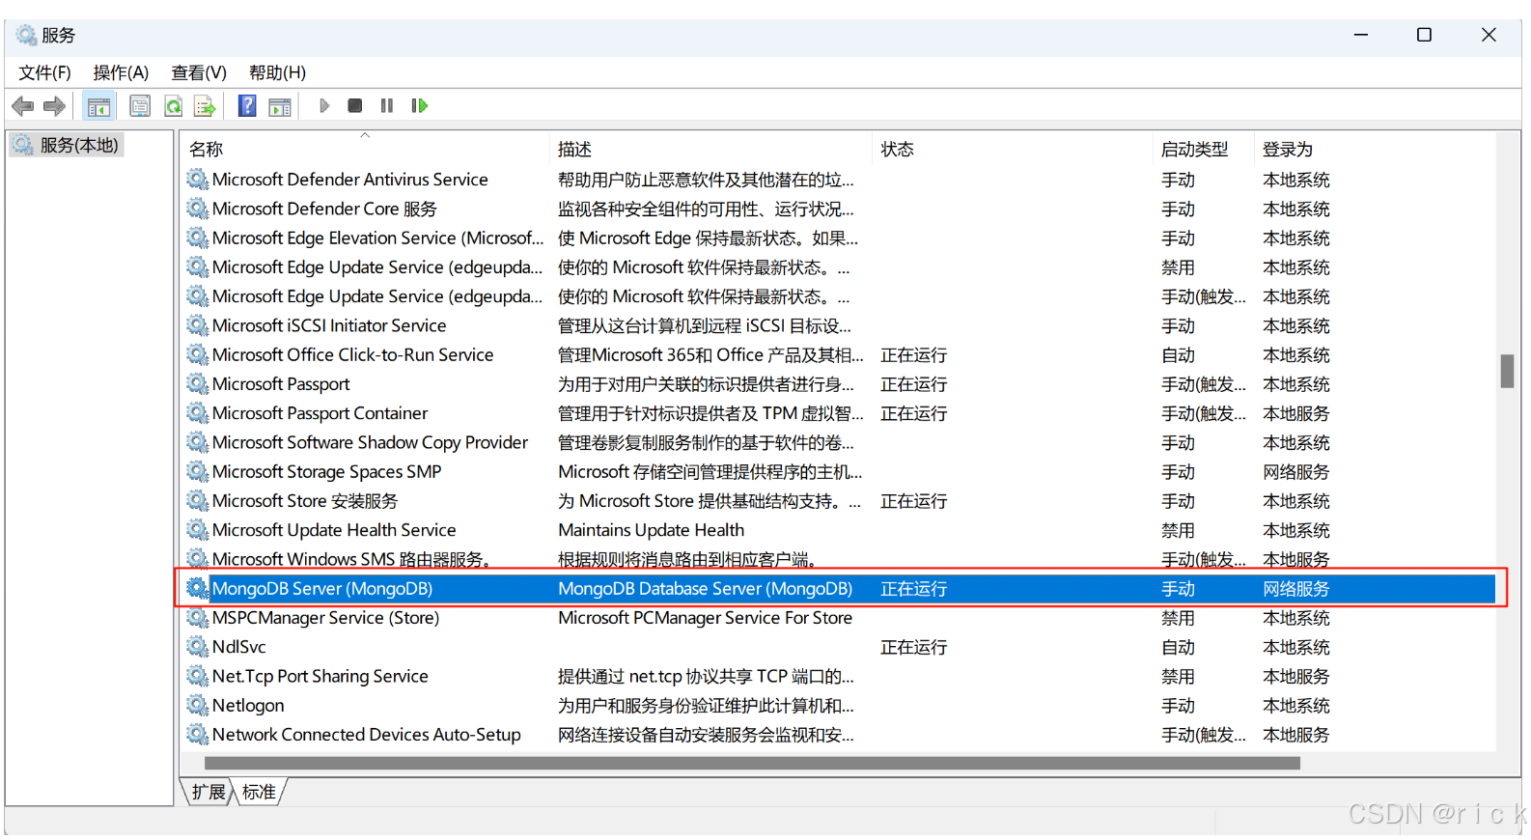Click gear icon of Net.Tcp Port Sharing Service

(x=198, y=676)
